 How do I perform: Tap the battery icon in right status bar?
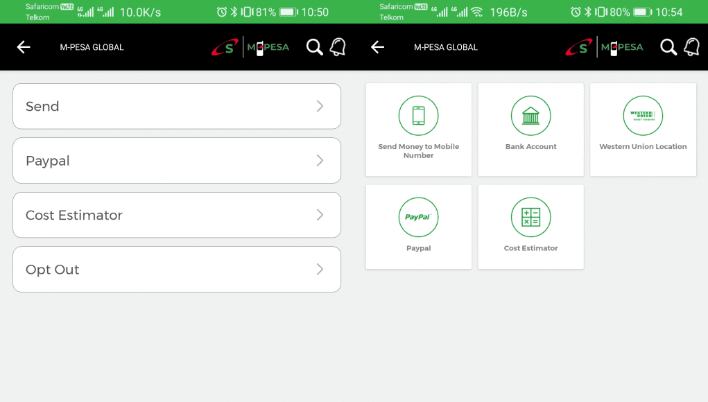(x=643, y=12)
